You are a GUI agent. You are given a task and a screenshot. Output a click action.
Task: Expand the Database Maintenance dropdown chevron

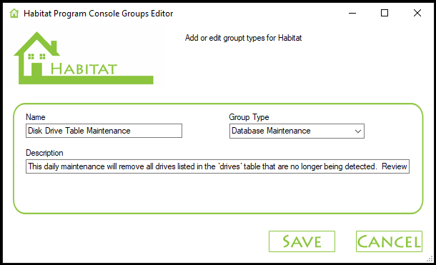pyautogui.click(x=358, y=131)
